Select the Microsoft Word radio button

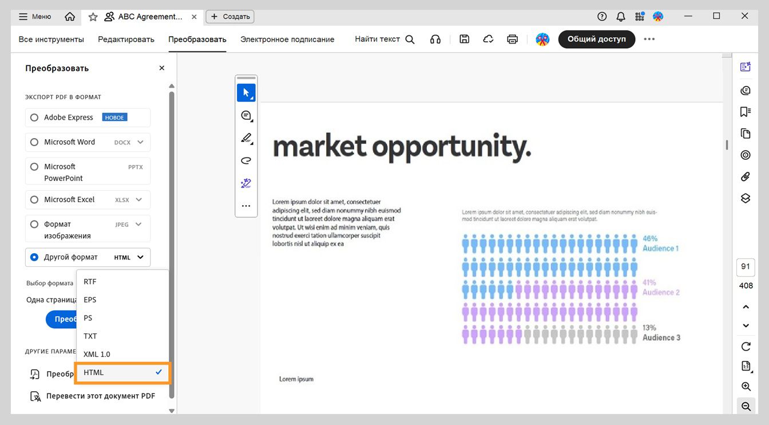[x=34, y=142]
